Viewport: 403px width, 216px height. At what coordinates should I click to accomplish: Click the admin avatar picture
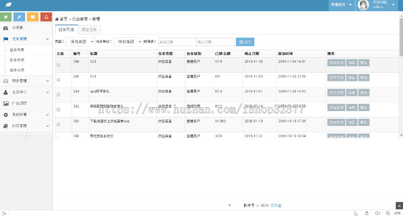364,5
